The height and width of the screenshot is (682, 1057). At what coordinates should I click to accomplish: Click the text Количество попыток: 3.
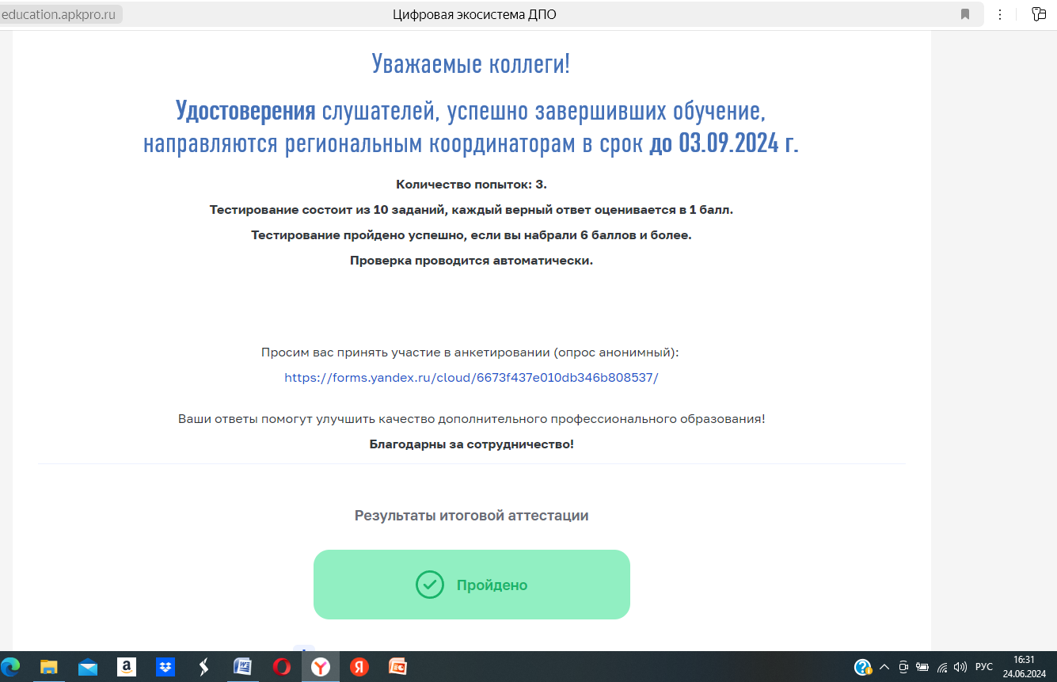[471, 185]
